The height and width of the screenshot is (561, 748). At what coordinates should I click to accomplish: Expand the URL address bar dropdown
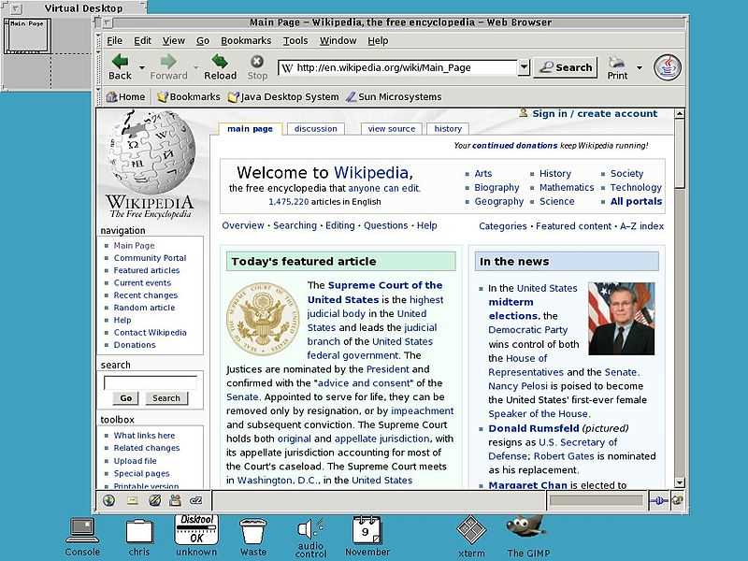[524, 67]
